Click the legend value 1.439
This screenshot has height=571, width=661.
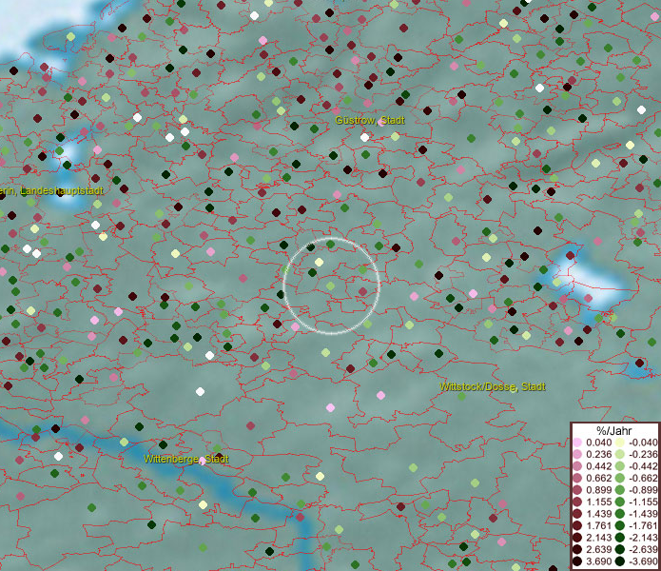point(598,514)
